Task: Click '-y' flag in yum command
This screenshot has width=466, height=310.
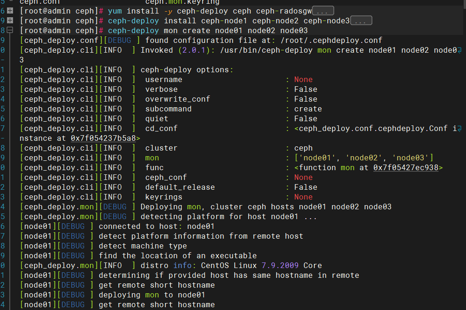Action: pos(168,11)
